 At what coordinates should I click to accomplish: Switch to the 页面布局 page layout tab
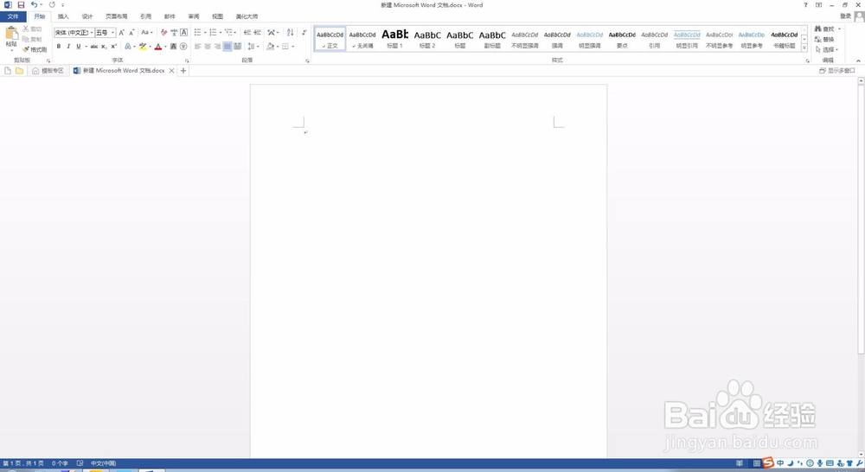point(117,16)
